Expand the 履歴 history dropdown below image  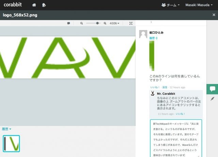[6, 129]
